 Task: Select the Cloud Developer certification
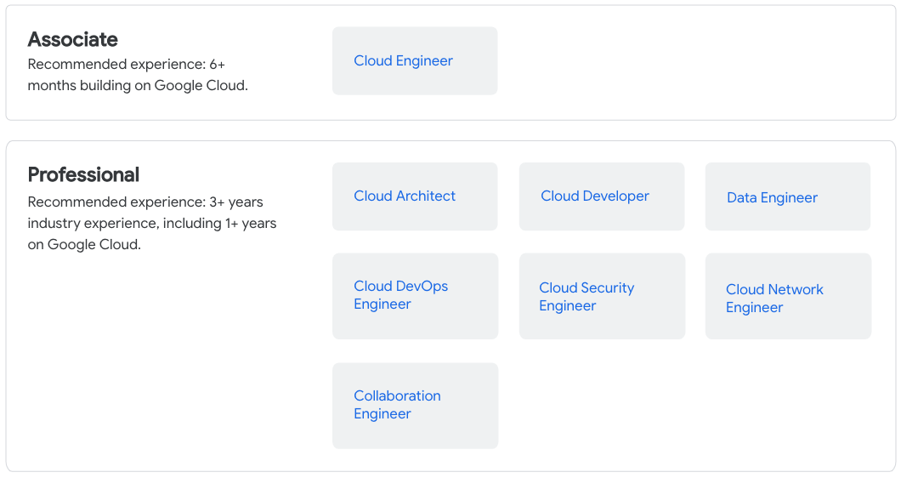coord(594,196)
